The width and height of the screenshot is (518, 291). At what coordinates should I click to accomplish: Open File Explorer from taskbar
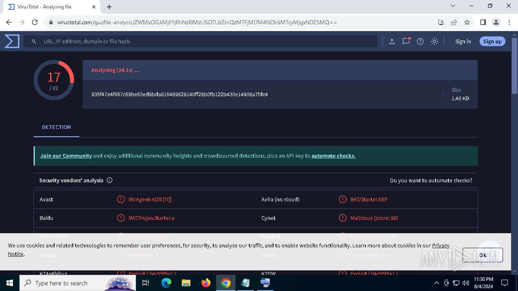tap(186, 283)
